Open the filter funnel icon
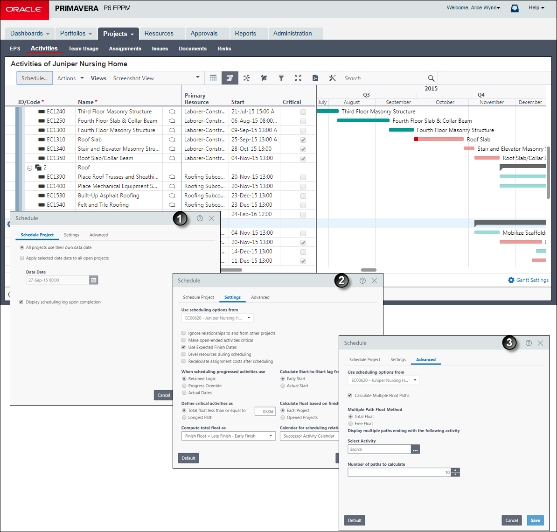 click(x=281, y=78)
